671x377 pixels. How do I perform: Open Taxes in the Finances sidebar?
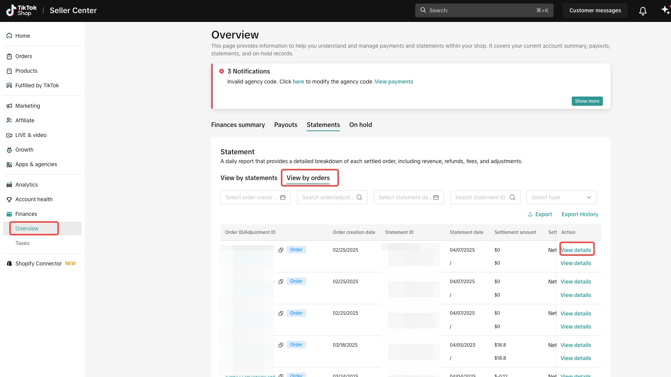[22, 243]
